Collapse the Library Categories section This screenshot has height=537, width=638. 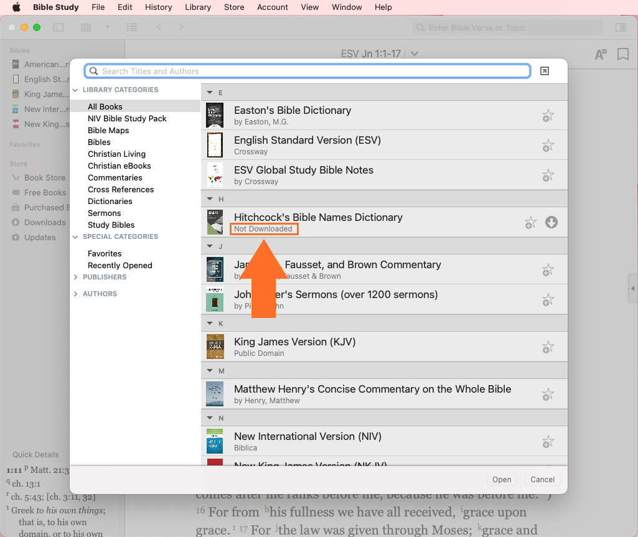click(x=76, y=90)
